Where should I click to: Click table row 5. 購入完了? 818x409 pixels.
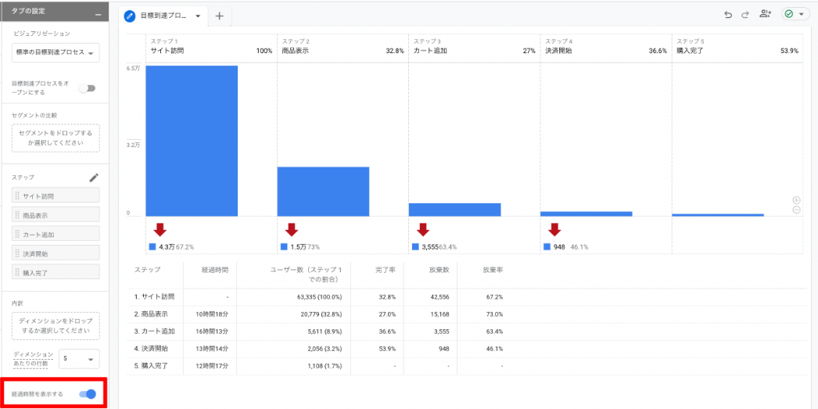(467, 366)
